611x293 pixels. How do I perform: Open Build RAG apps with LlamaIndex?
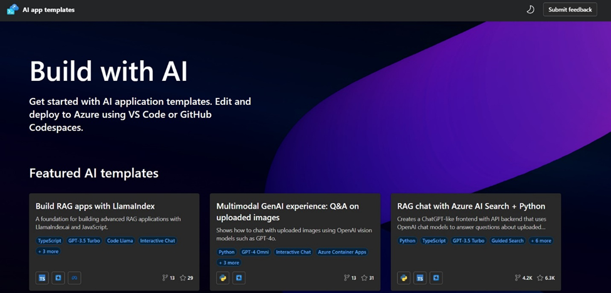coord(95,206)
